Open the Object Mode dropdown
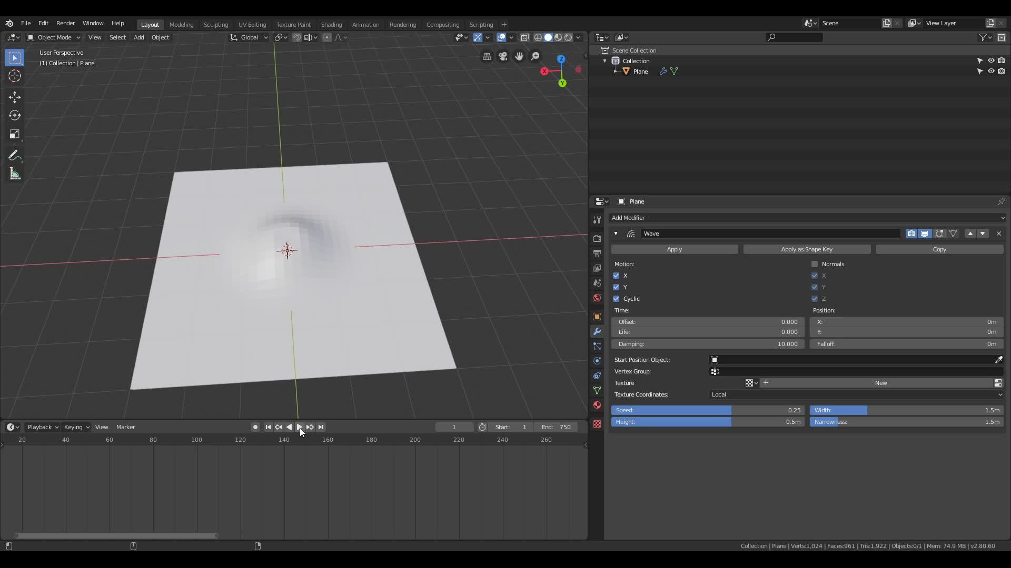 pyautogui.click(x=53, y=37)
